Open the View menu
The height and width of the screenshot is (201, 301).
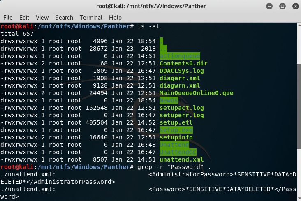[42, 18]
